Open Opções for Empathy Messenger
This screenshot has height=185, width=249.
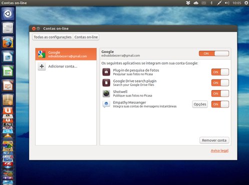point(200,104)
